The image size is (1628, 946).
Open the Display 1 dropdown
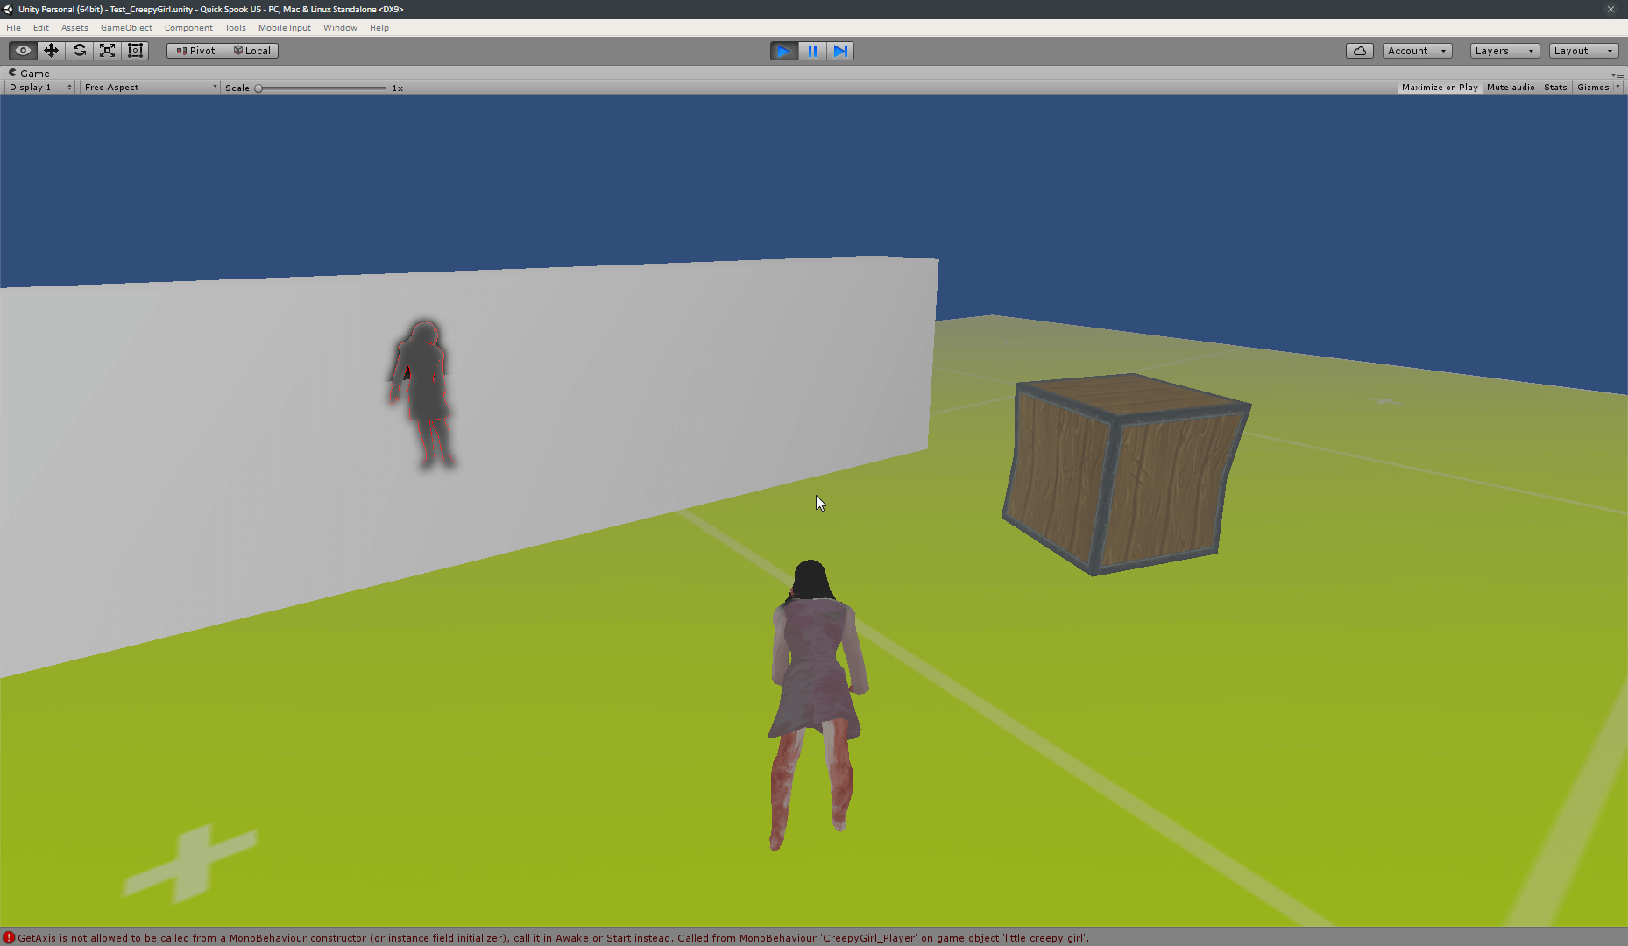click(40, 88)
